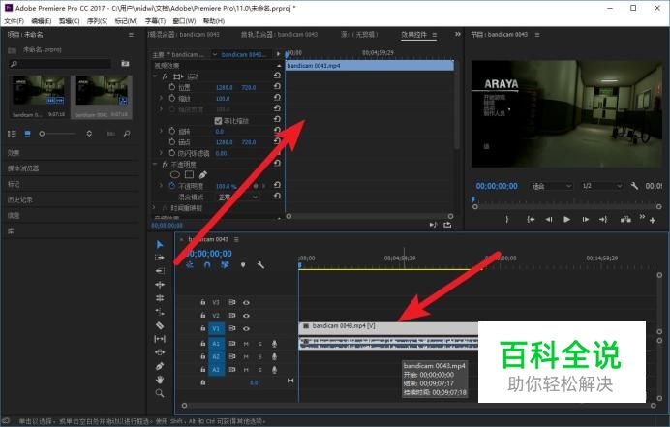Image resolution: width=670 pixels, height=427 pixels.
Task: Expand the 缩放 scale parameter
Action: pyautogui.click(x=161, y=99)
